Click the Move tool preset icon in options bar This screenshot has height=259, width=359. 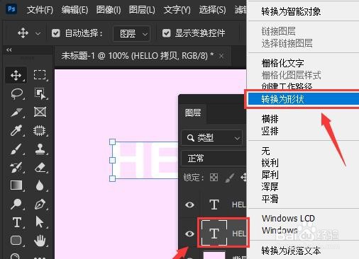[x=23, y=33]
